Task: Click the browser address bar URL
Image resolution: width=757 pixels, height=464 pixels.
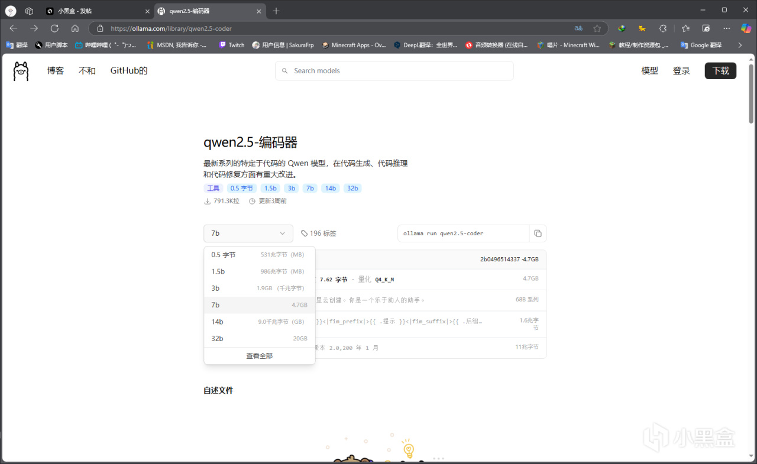Action: [171, 28]
